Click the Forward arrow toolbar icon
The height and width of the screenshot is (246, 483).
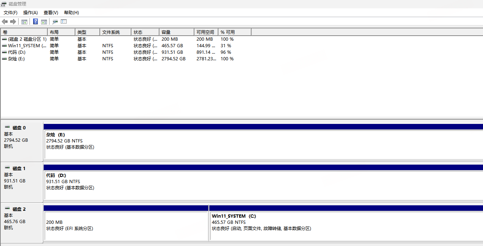[13, 22]
